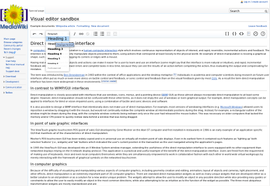Open Community portal sidebar link
The height and width of the screenshot is (186, 270).
(13, 45)
